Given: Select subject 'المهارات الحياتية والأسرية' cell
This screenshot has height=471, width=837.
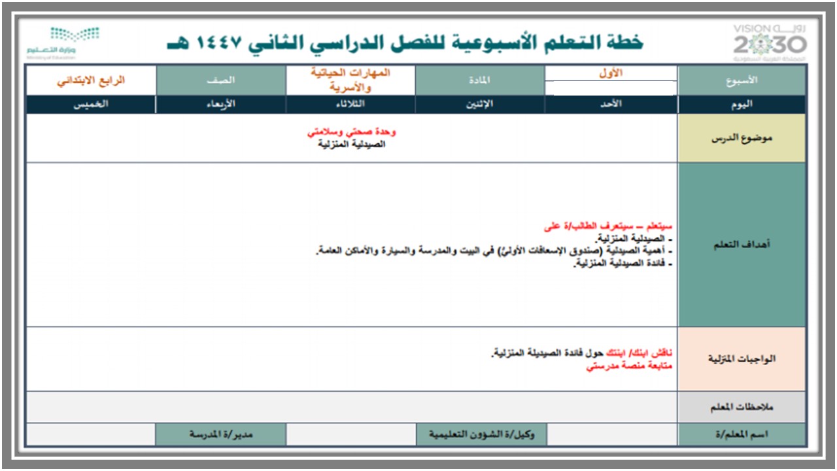Looking at the screenshot, I should (350, 80).
